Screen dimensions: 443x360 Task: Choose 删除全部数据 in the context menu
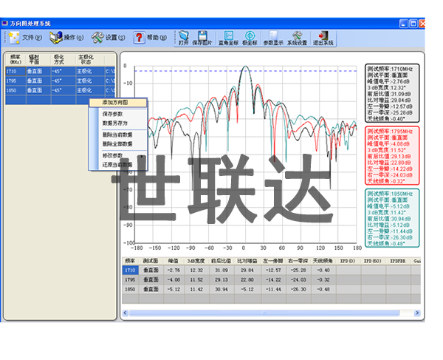[x=118, y=144]
